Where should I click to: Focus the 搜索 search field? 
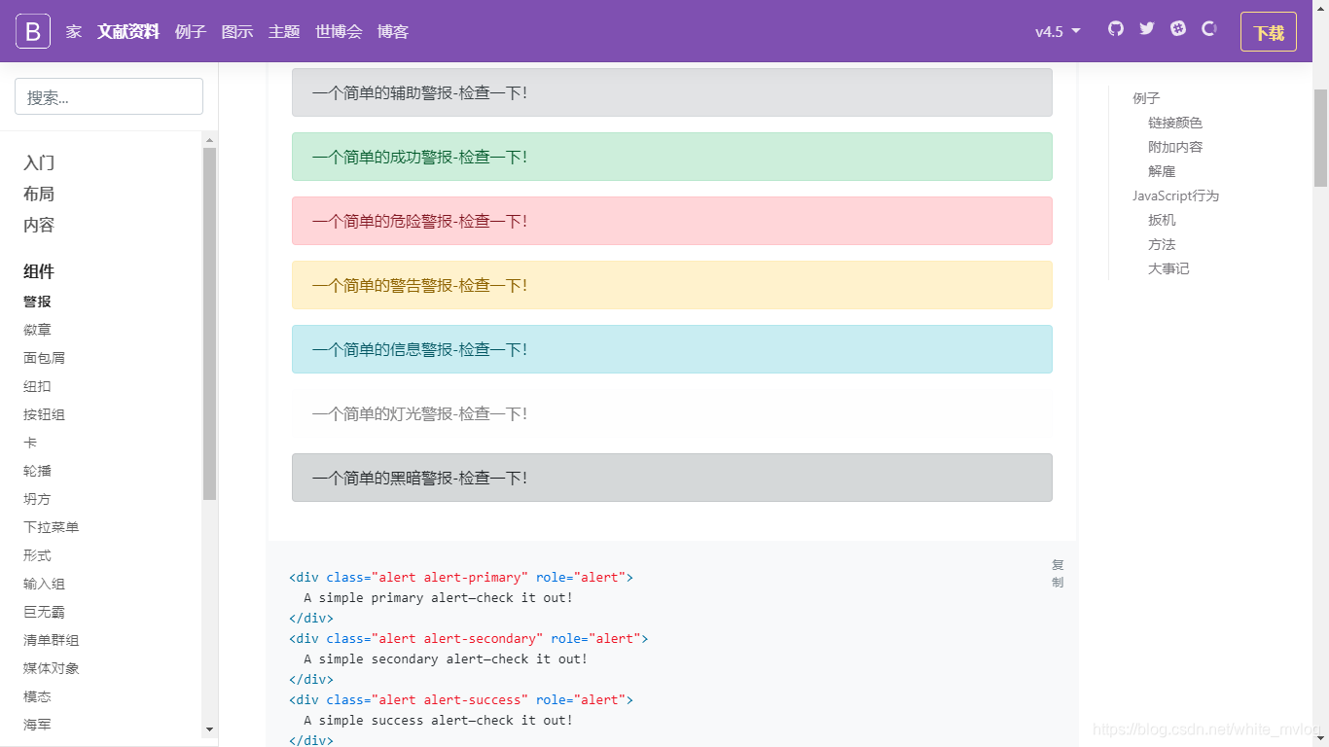pos(109,96)
